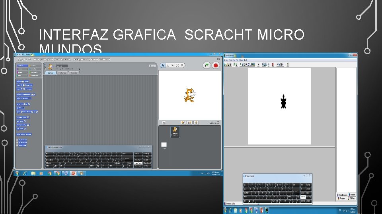The image size is (382, 214).
Task: Click Start button on left taskbar
Action: [17, 173]
